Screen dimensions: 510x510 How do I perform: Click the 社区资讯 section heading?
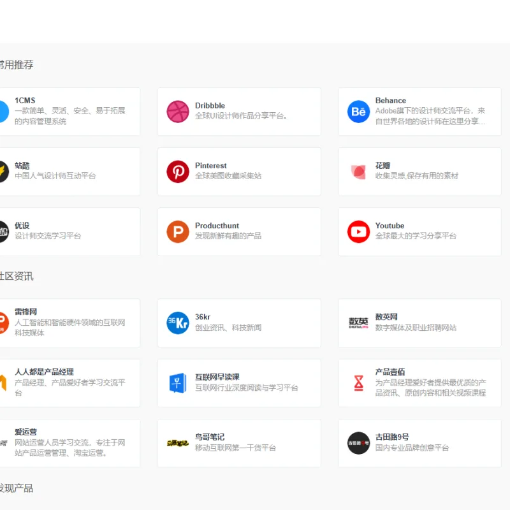click(x=17, y=276)
